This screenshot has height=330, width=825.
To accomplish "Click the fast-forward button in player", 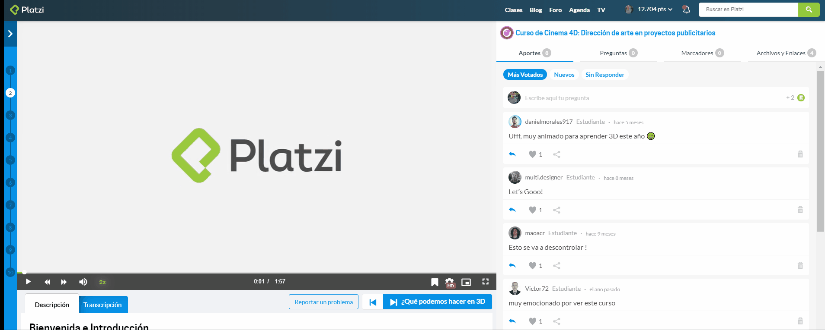I will click(x=64, y=282).
